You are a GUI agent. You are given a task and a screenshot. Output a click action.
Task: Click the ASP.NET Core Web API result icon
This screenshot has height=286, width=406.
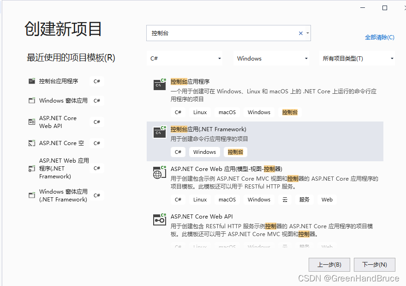(x=160, y=220)
